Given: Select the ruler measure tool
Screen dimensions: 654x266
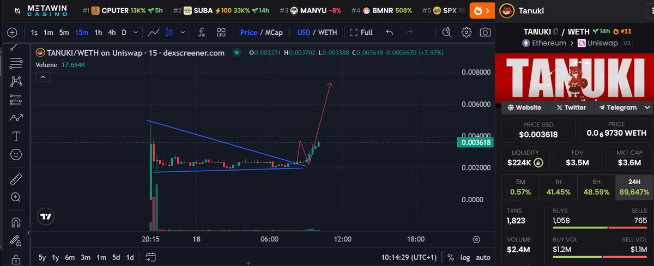Looking at the screenshot, I should click(16, 179).
